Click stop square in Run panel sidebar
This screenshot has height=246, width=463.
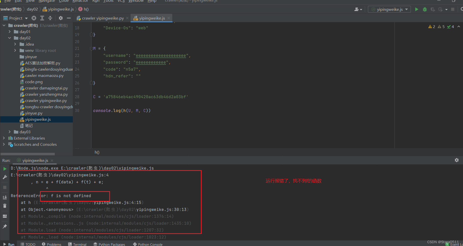coord(5,187)
